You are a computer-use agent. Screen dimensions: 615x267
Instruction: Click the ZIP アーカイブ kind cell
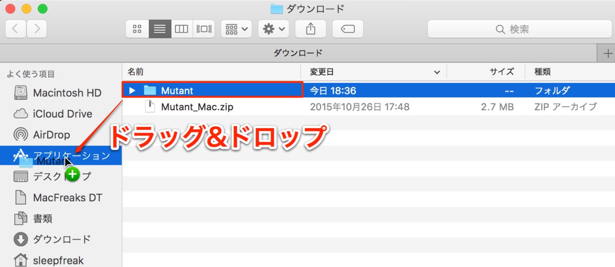pos(566,107)
